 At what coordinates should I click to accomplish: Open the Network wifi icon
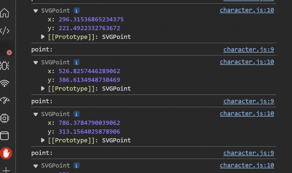coord(5,83)
